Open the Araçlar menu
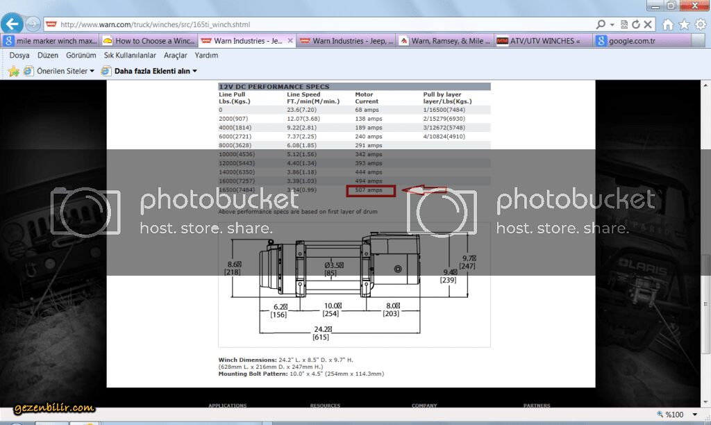The width and height of the screenshot is (711, 425). (176, 55)
